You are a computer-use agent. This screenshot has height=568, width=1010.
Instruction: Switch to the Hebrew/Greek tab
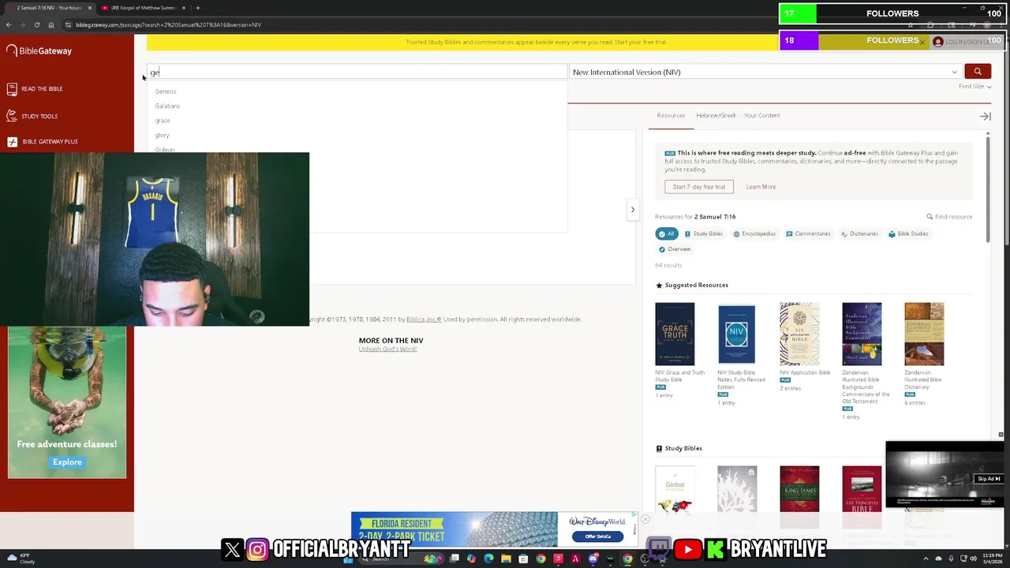tap(716, 115)
